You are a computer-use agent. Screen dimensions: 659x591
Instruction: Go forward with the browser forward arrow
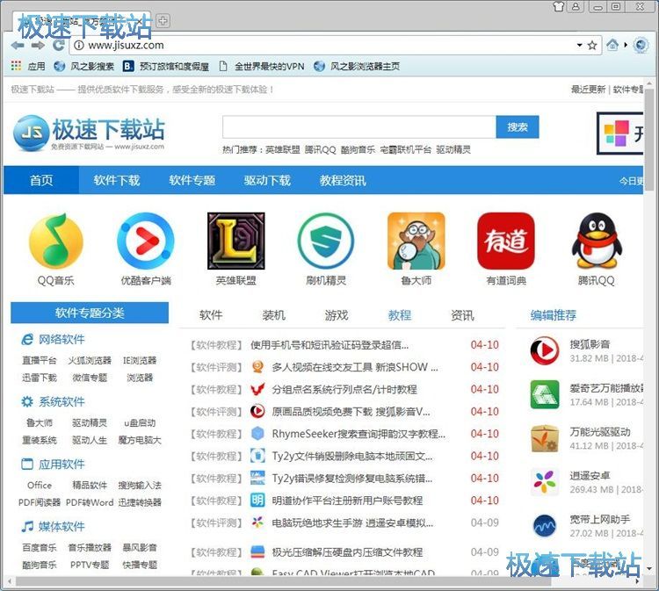[38, 46]
